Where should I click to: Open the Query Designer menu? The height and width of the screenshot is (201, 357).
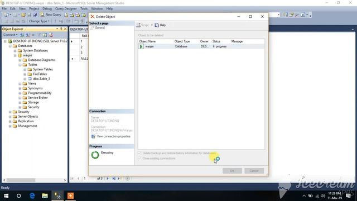coord(66,9)
